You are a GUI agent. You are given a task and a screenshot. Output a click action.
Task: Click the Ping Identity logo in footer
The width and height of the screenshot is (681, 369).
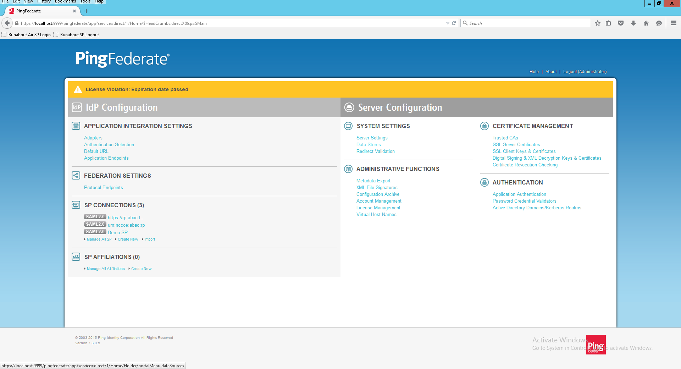click(x=596, y=345)
